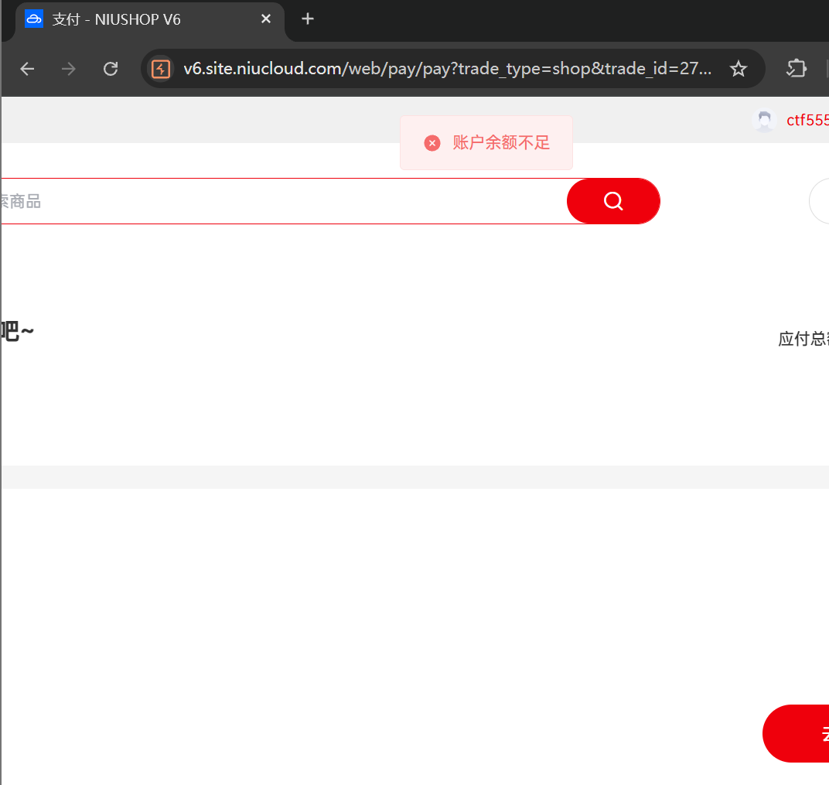Open the ctf555 account link
Image resolution: width=829 pixels, height=785 pixels.
point(807,121)
